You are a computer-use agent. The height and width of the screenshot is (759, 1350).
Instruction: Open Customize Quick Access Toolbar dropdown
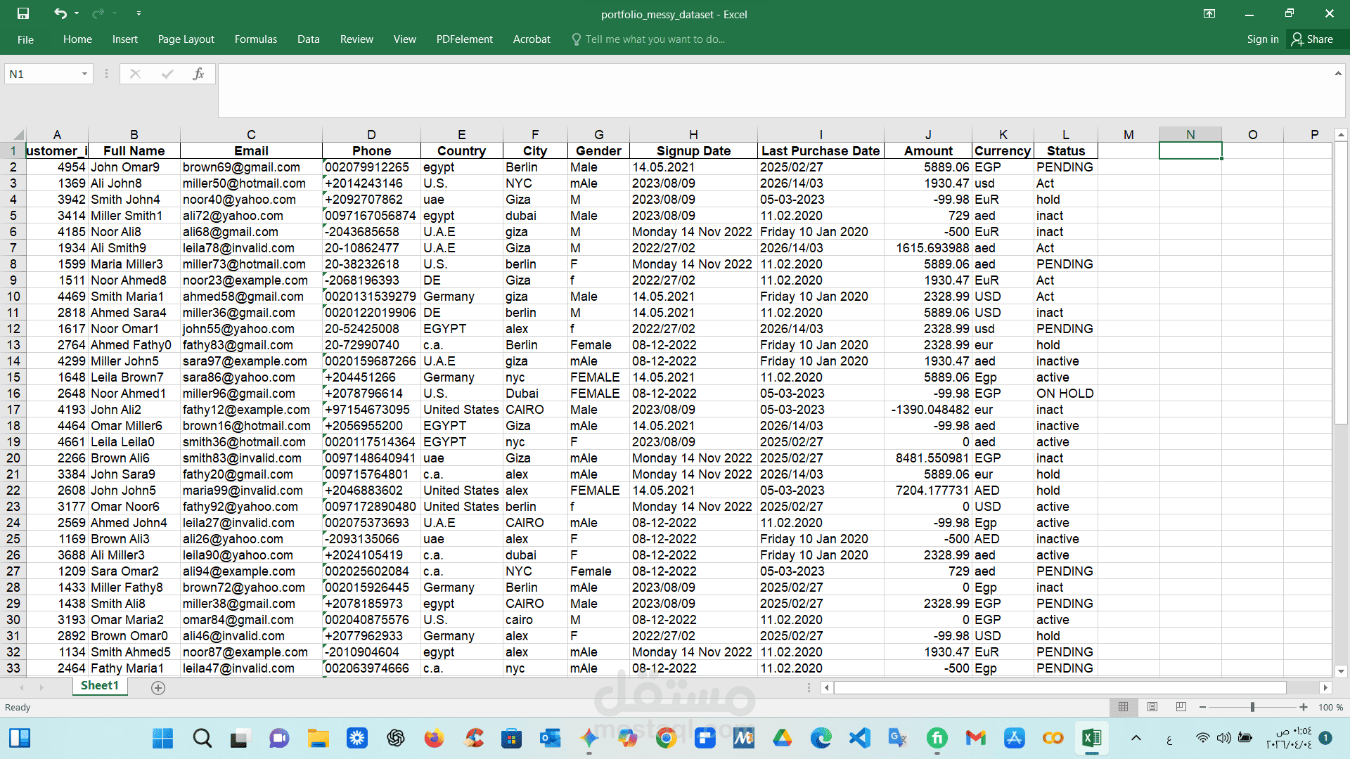[x=139, y=13]
